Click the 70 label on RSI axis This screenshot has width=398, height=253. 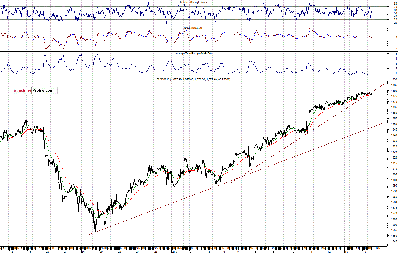(395, 7)
